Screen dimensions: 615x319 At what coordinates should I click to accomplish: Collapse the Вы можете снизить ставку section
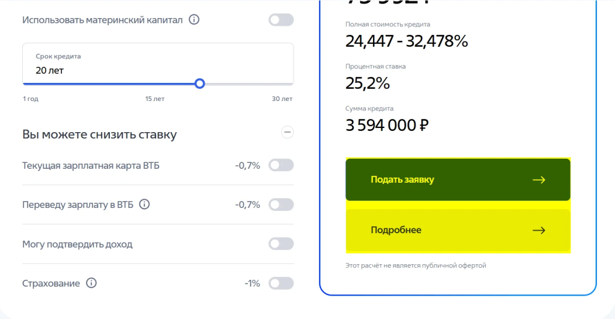pyautogui.click(x=288, y=132)
